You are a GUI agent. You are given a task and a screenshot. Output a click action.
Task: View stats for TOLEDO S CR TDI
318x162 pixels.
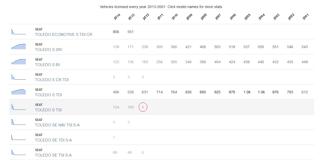point(52,80)
